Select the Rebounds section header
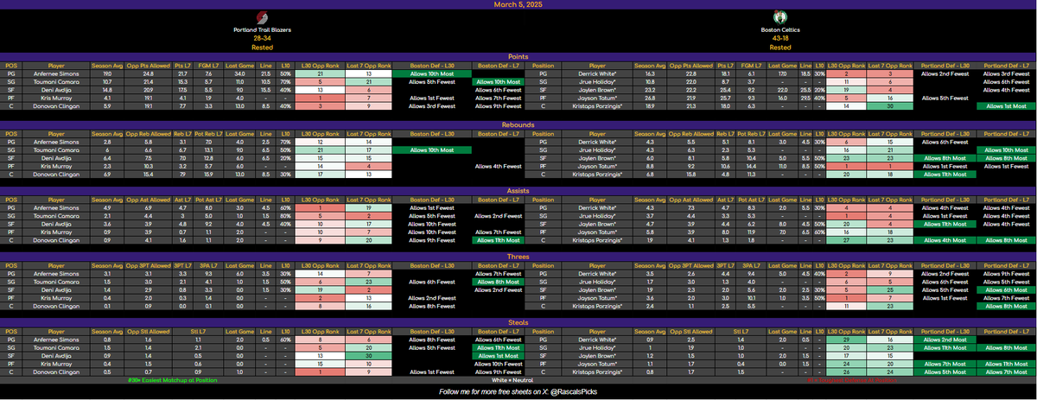The height and width of the screenshot is (400, 1037). point(518,126)
